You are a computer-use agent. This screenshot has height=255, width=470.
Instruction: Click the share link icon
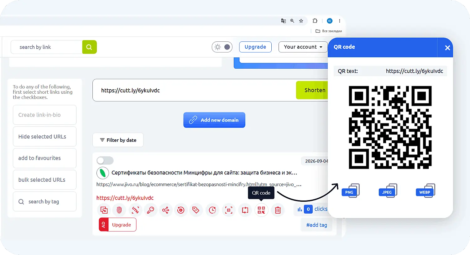pos(166,210)
